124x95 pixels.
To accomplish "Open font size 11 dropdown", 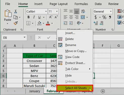I will (57, 11).
